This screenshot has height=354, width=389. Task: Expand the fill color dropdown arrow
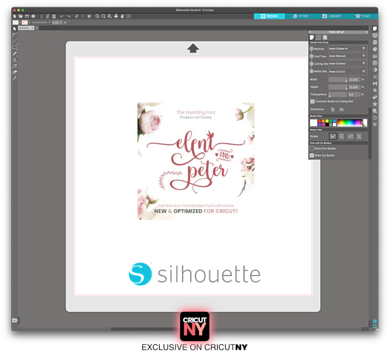pyautogui.click(x=20, y=22)
